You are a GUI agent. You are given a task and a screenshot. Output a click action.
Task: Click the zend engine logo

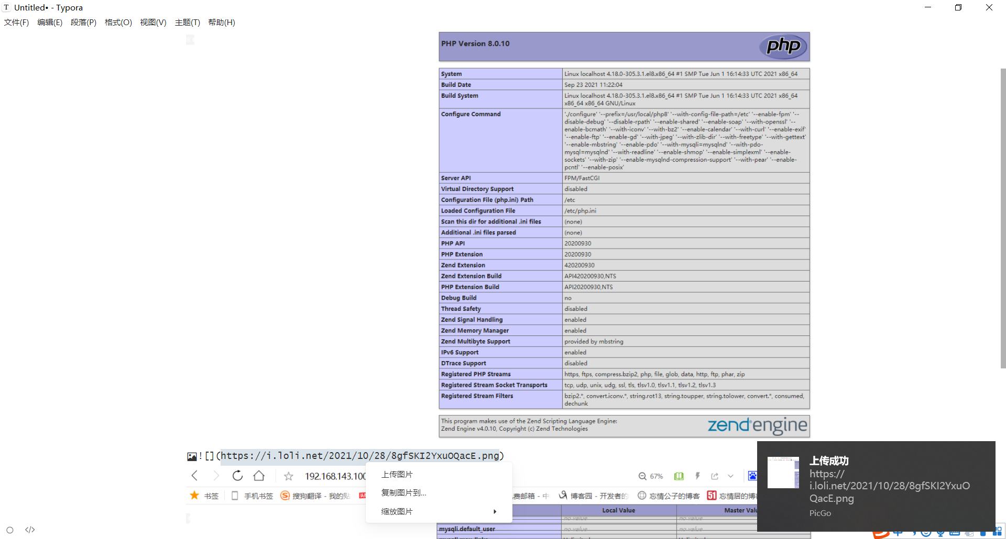point(757,426)
